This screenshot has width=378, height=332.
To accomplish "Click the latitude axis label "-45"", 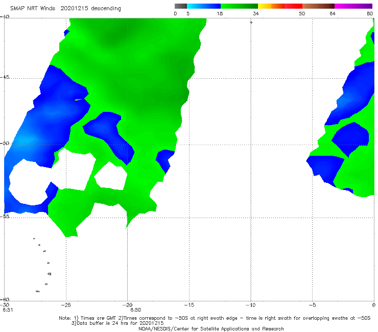I will 5,77.
